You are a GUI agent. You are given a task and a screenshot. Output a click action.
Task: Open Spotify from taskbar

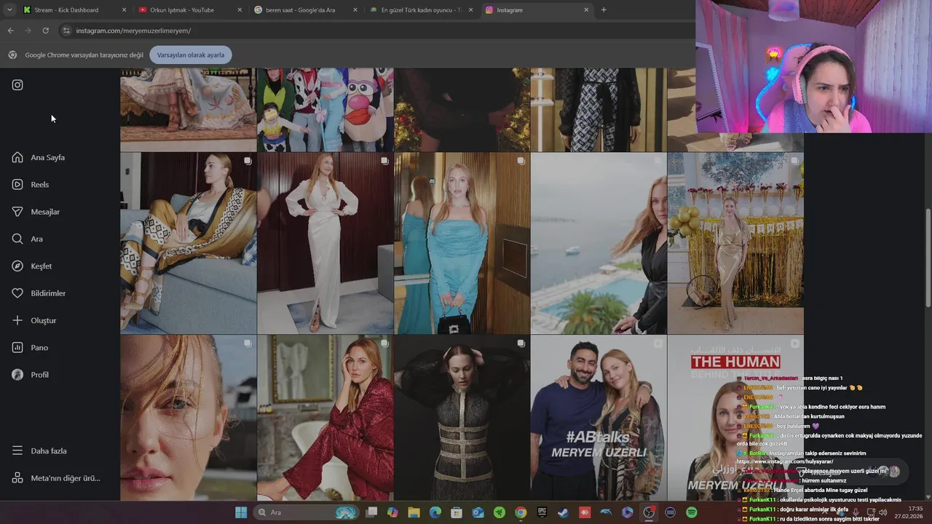point(691,512)
